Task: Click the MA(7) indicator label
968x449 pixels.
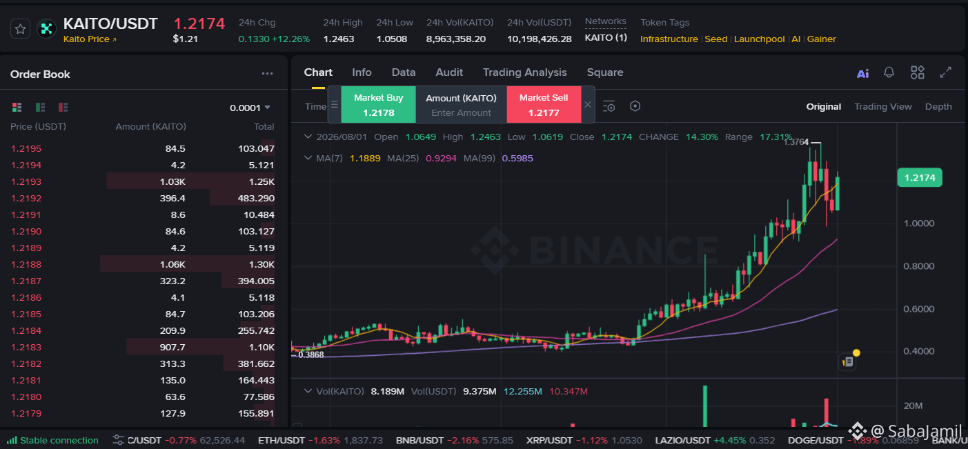Action: click(x=329, y=158)
